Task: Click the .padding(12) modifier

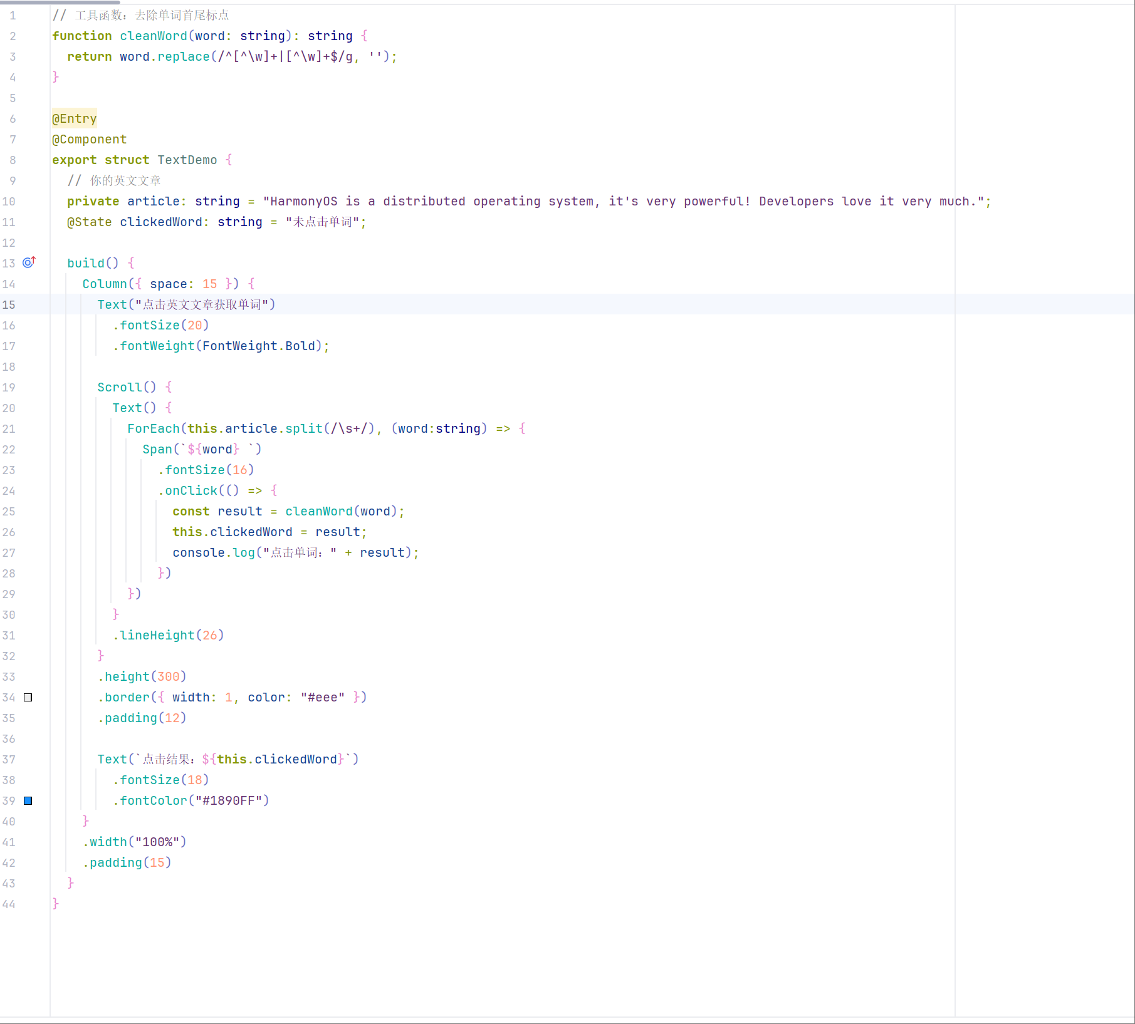Action: coord(142,718)
